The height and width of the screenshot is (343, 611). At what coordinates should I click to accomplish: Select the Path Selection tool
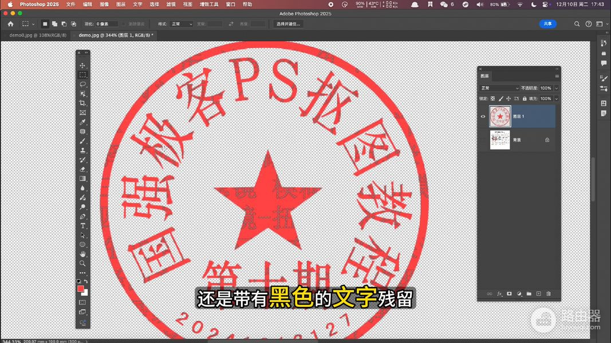pyautogui.click(x=82, y=236)
